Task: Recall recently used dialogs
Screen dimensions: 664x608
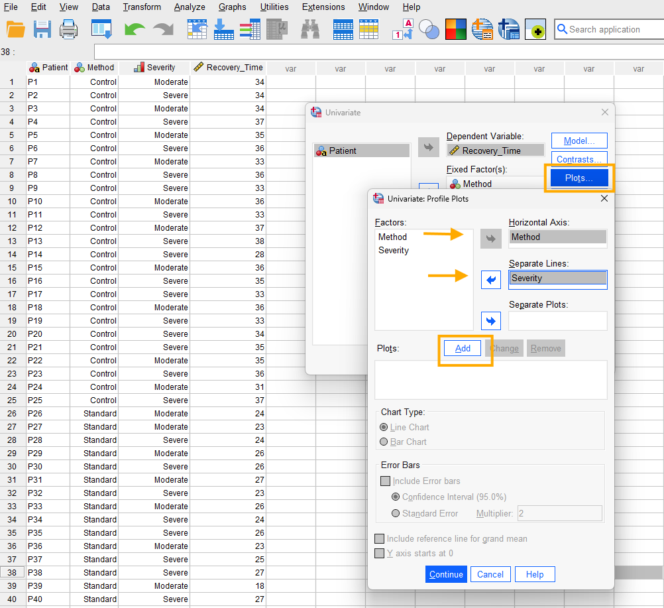Action: click(x=101, y=29)
